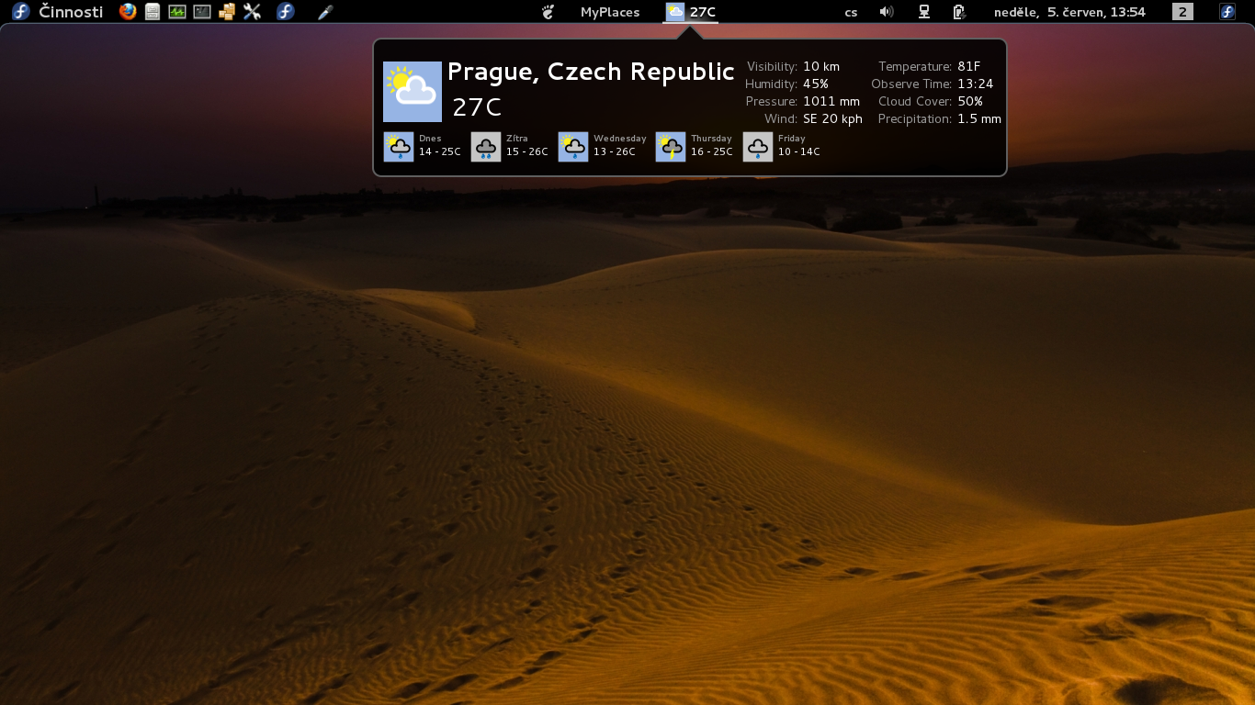Open calendar from neděle 5. červen clock
Screen dimensions: 1255x705
pos(1069,12)
